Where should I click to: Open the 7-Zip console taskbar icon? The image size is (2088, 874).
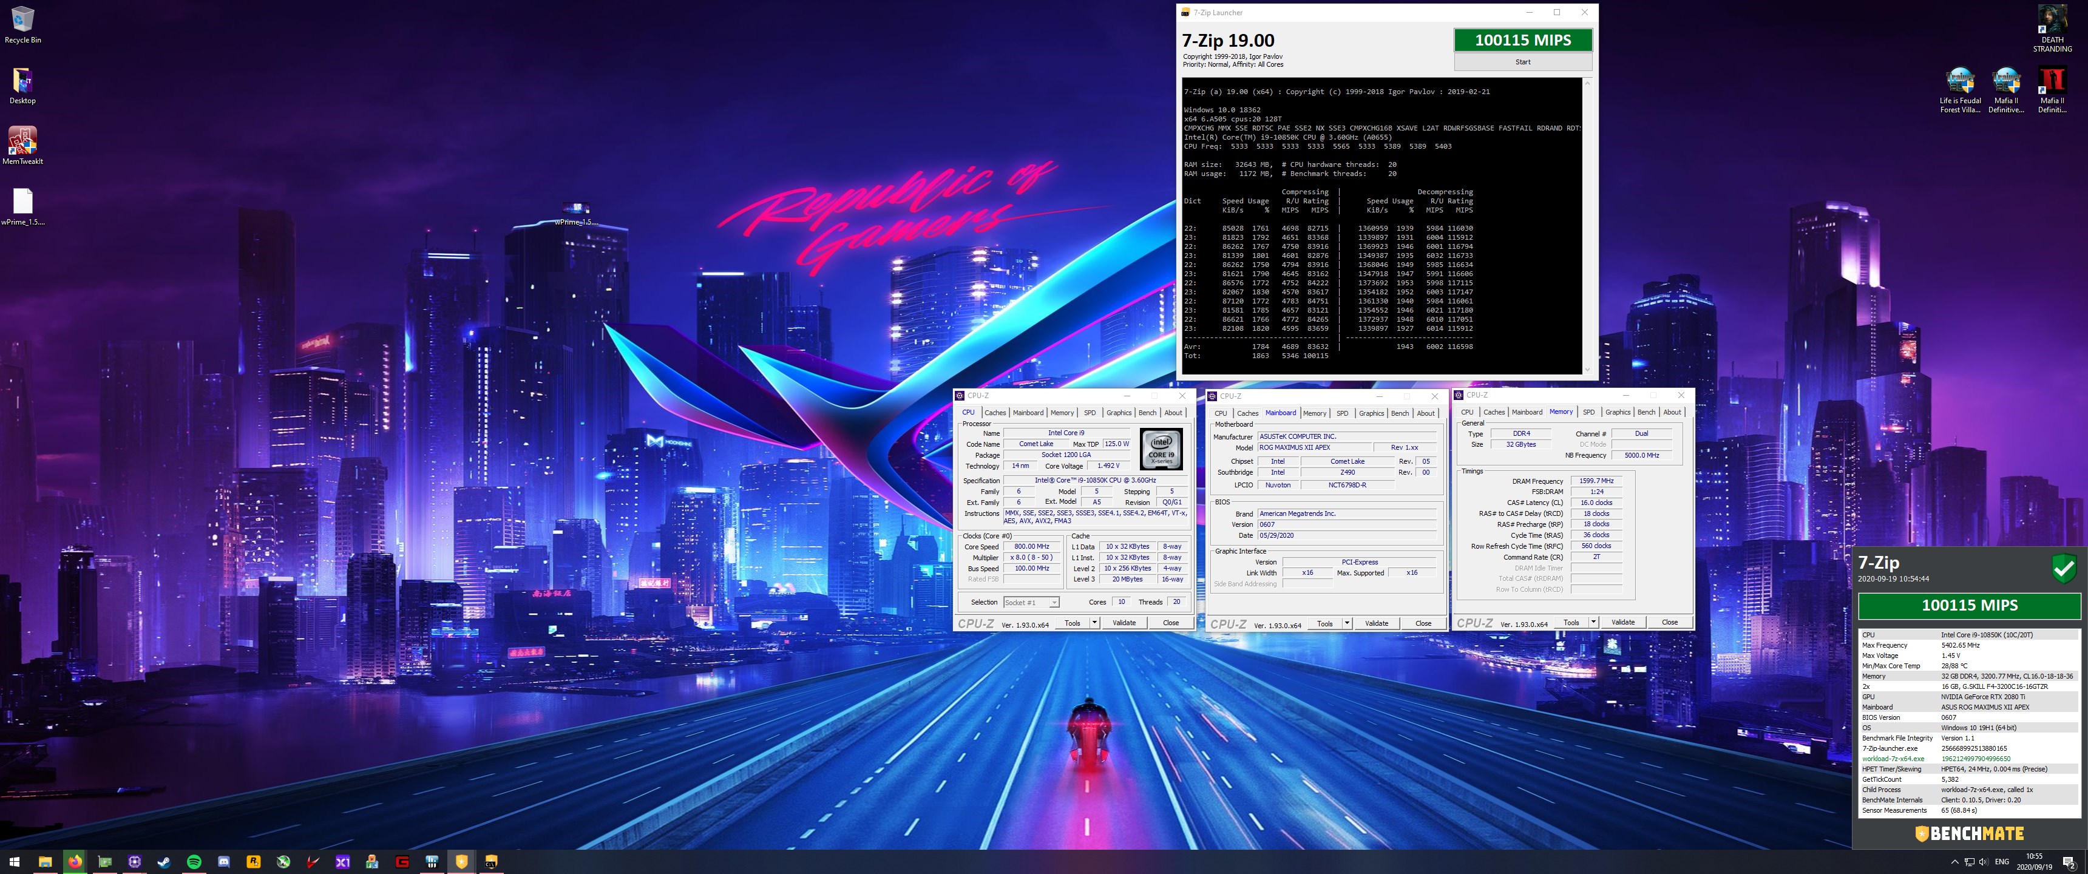491,862
